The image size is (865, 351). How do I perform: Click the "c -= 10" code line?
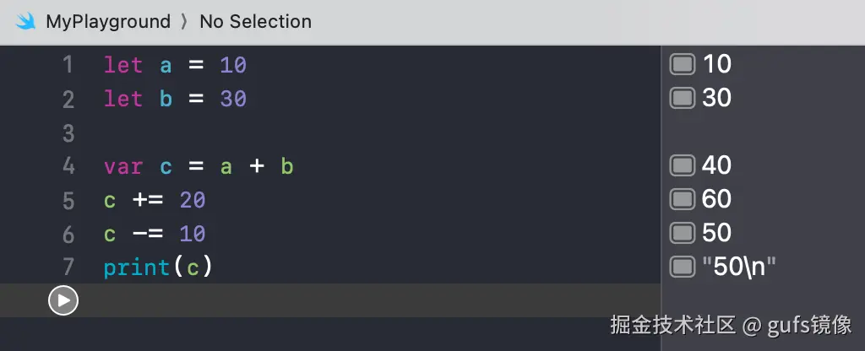[155, 234]
